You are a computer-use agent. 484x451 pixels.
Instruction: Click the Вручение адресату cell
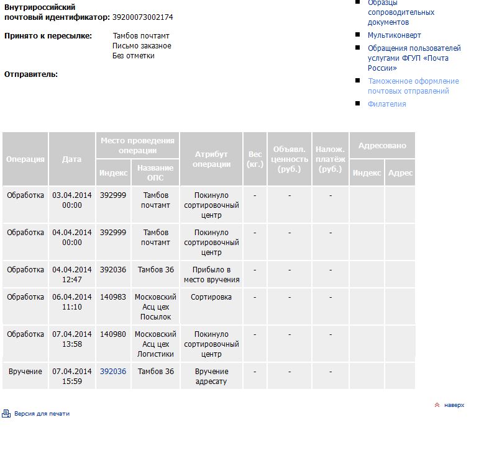[x=211, y=377]
